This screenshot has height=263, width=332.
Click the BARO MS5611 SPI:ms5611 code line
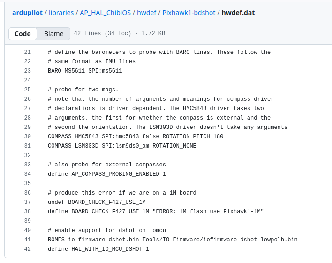85,71
